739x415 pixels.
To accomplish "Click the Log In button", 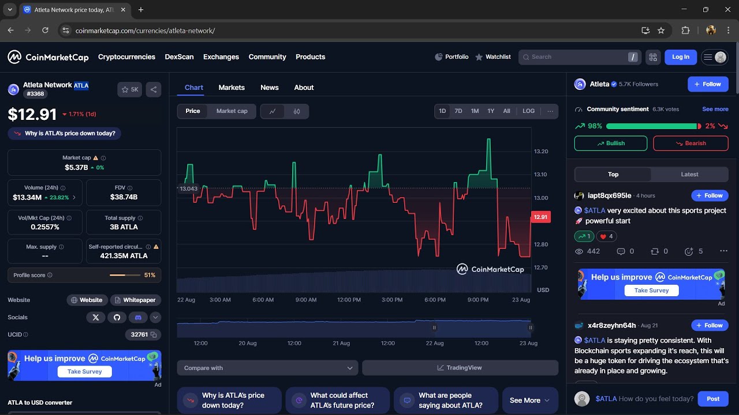I will [x=681, y=57].
